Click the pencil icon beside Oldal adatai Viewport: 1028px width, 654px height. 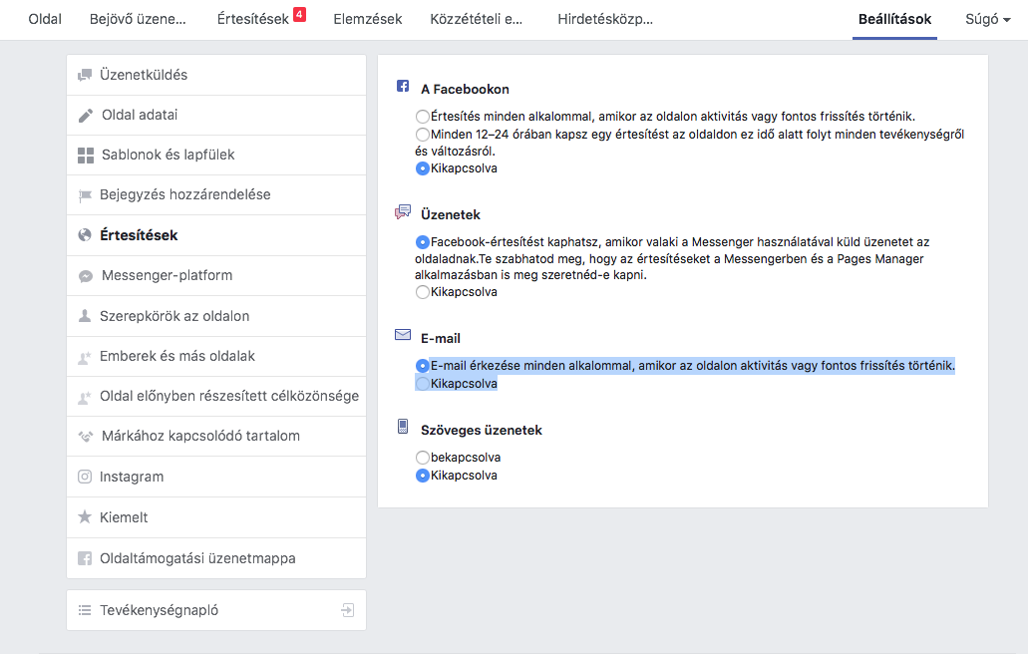coord(85,116)
